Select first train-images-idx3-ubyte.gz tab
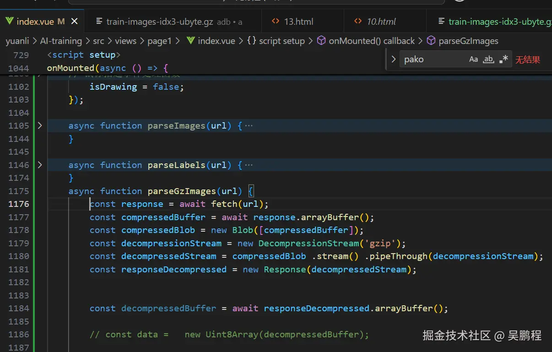Viewport: 552px width, 352px height. point(161,22)
